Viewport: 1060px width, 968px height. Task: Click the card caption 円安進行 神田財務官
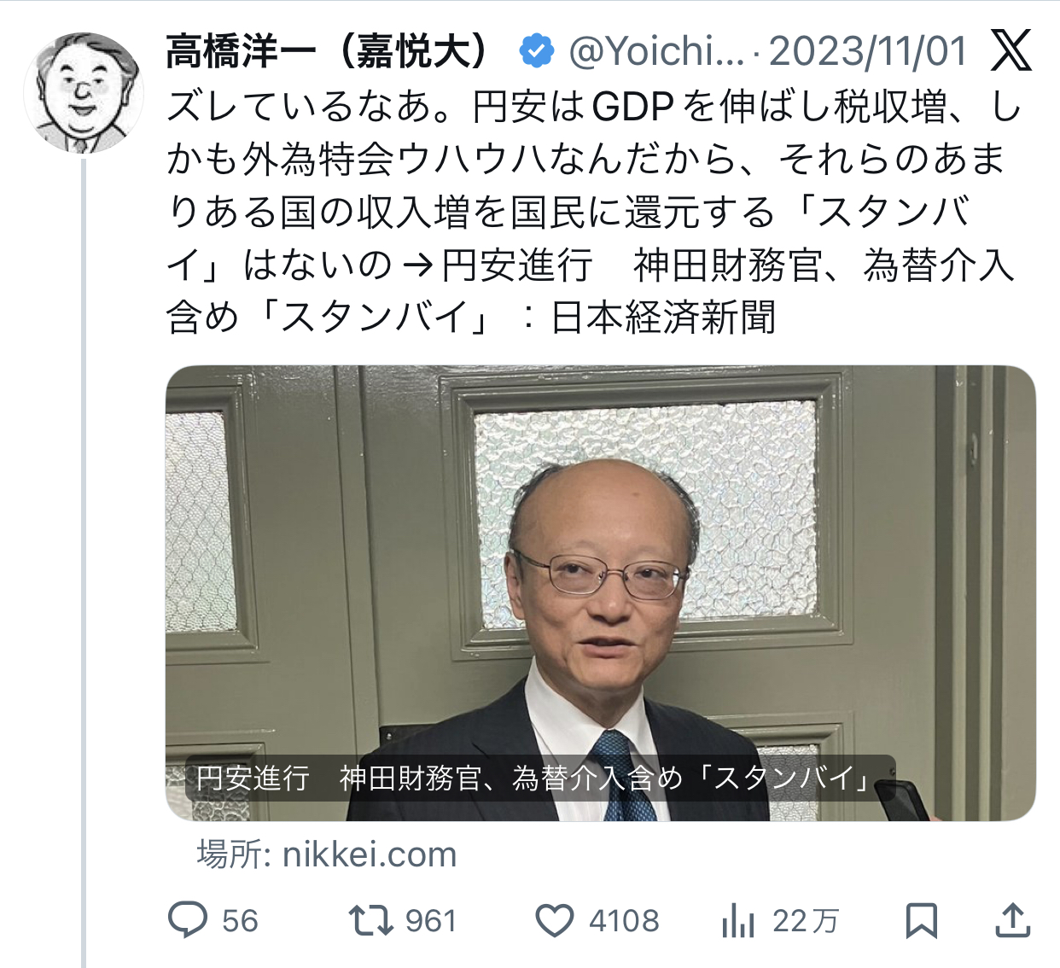click(533, 778)
